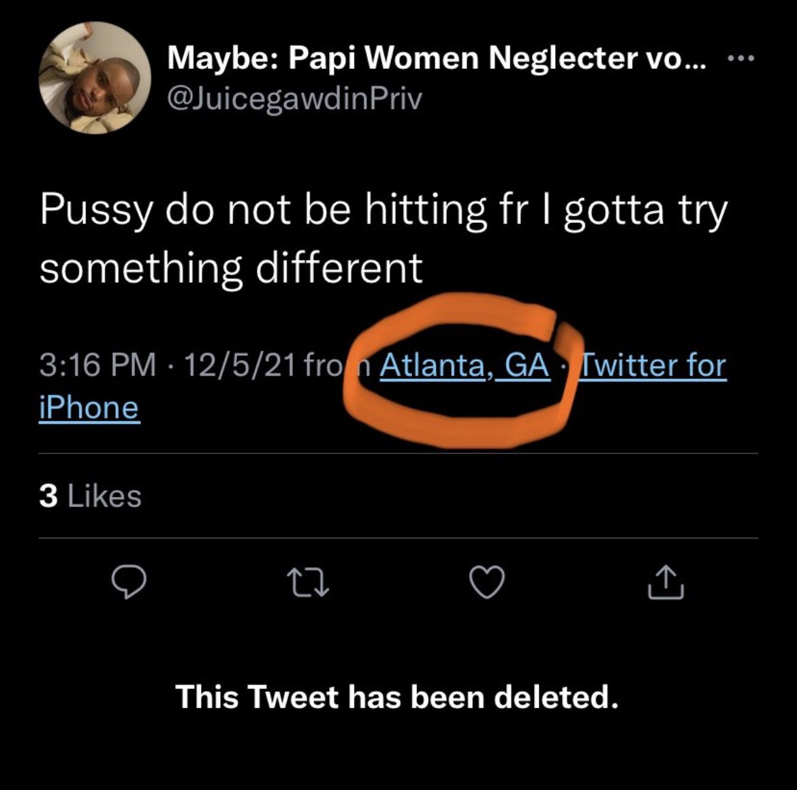Screen dimensions: 797x790
Task: Tap the 'This Tweet has been deleted' notice
Action: coord(397,697)
